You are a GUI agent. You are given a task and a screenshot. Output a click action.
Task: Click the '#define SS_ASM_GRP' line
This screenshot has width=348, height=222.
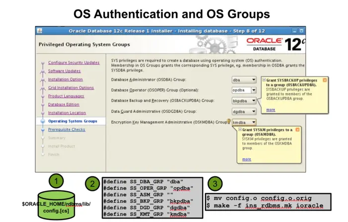click(138, 195)
